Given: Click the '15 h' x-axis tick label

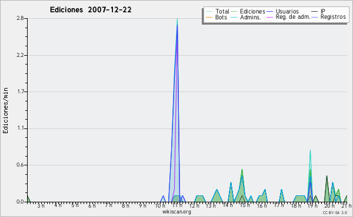Looking at the screenshot, I should [x=245, y=205].
